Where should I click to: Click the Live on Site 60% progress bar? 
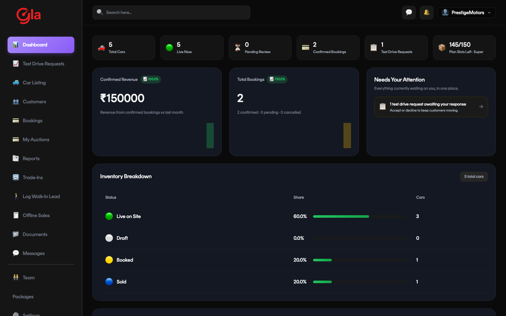360,216
